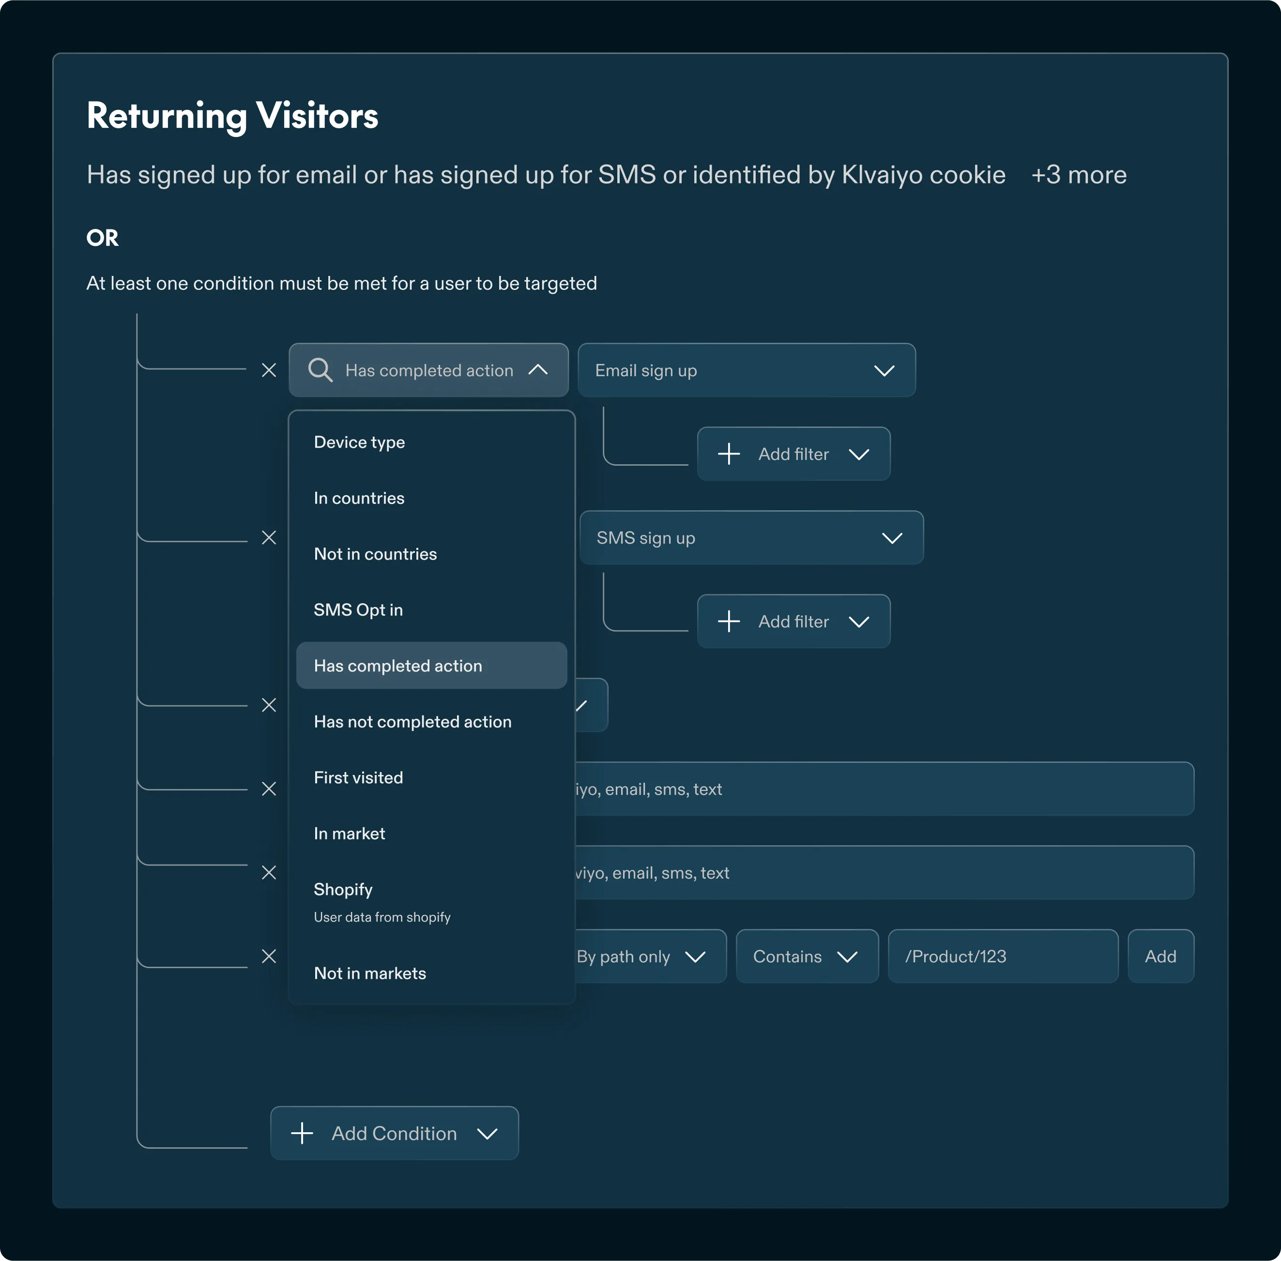The height and width of the screenshot is (1261, 1281).
Task: Collapse the Has completed action chevron
Action: point(538,370)
